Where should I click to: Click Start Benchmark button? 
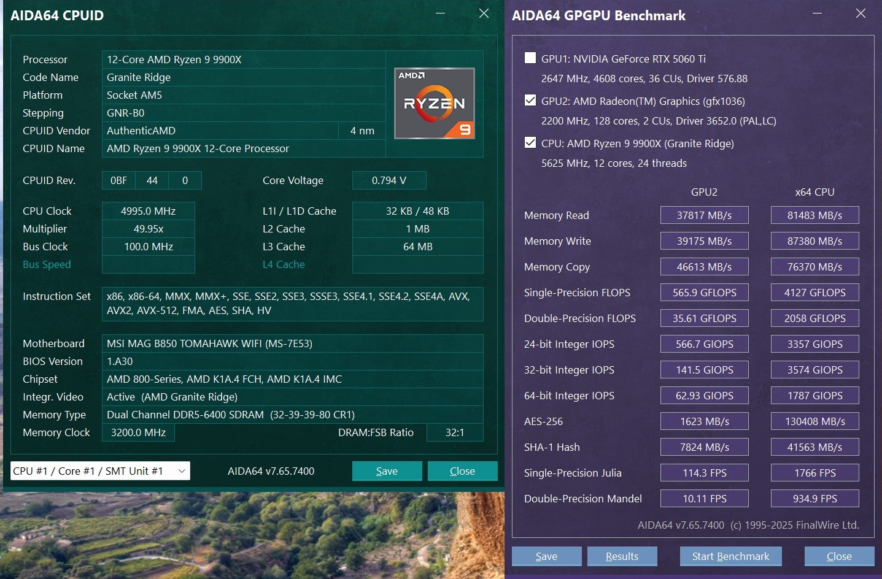(x=730, y=556)
